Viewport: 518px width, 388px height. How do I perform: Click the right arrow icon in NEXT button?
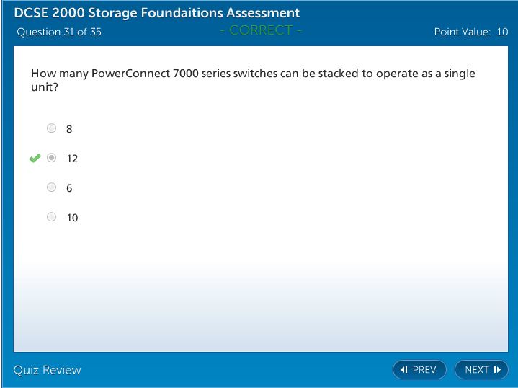497,370
